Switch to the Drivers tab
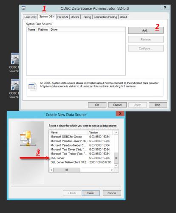176x213 pixels. [x=75, y=17]
